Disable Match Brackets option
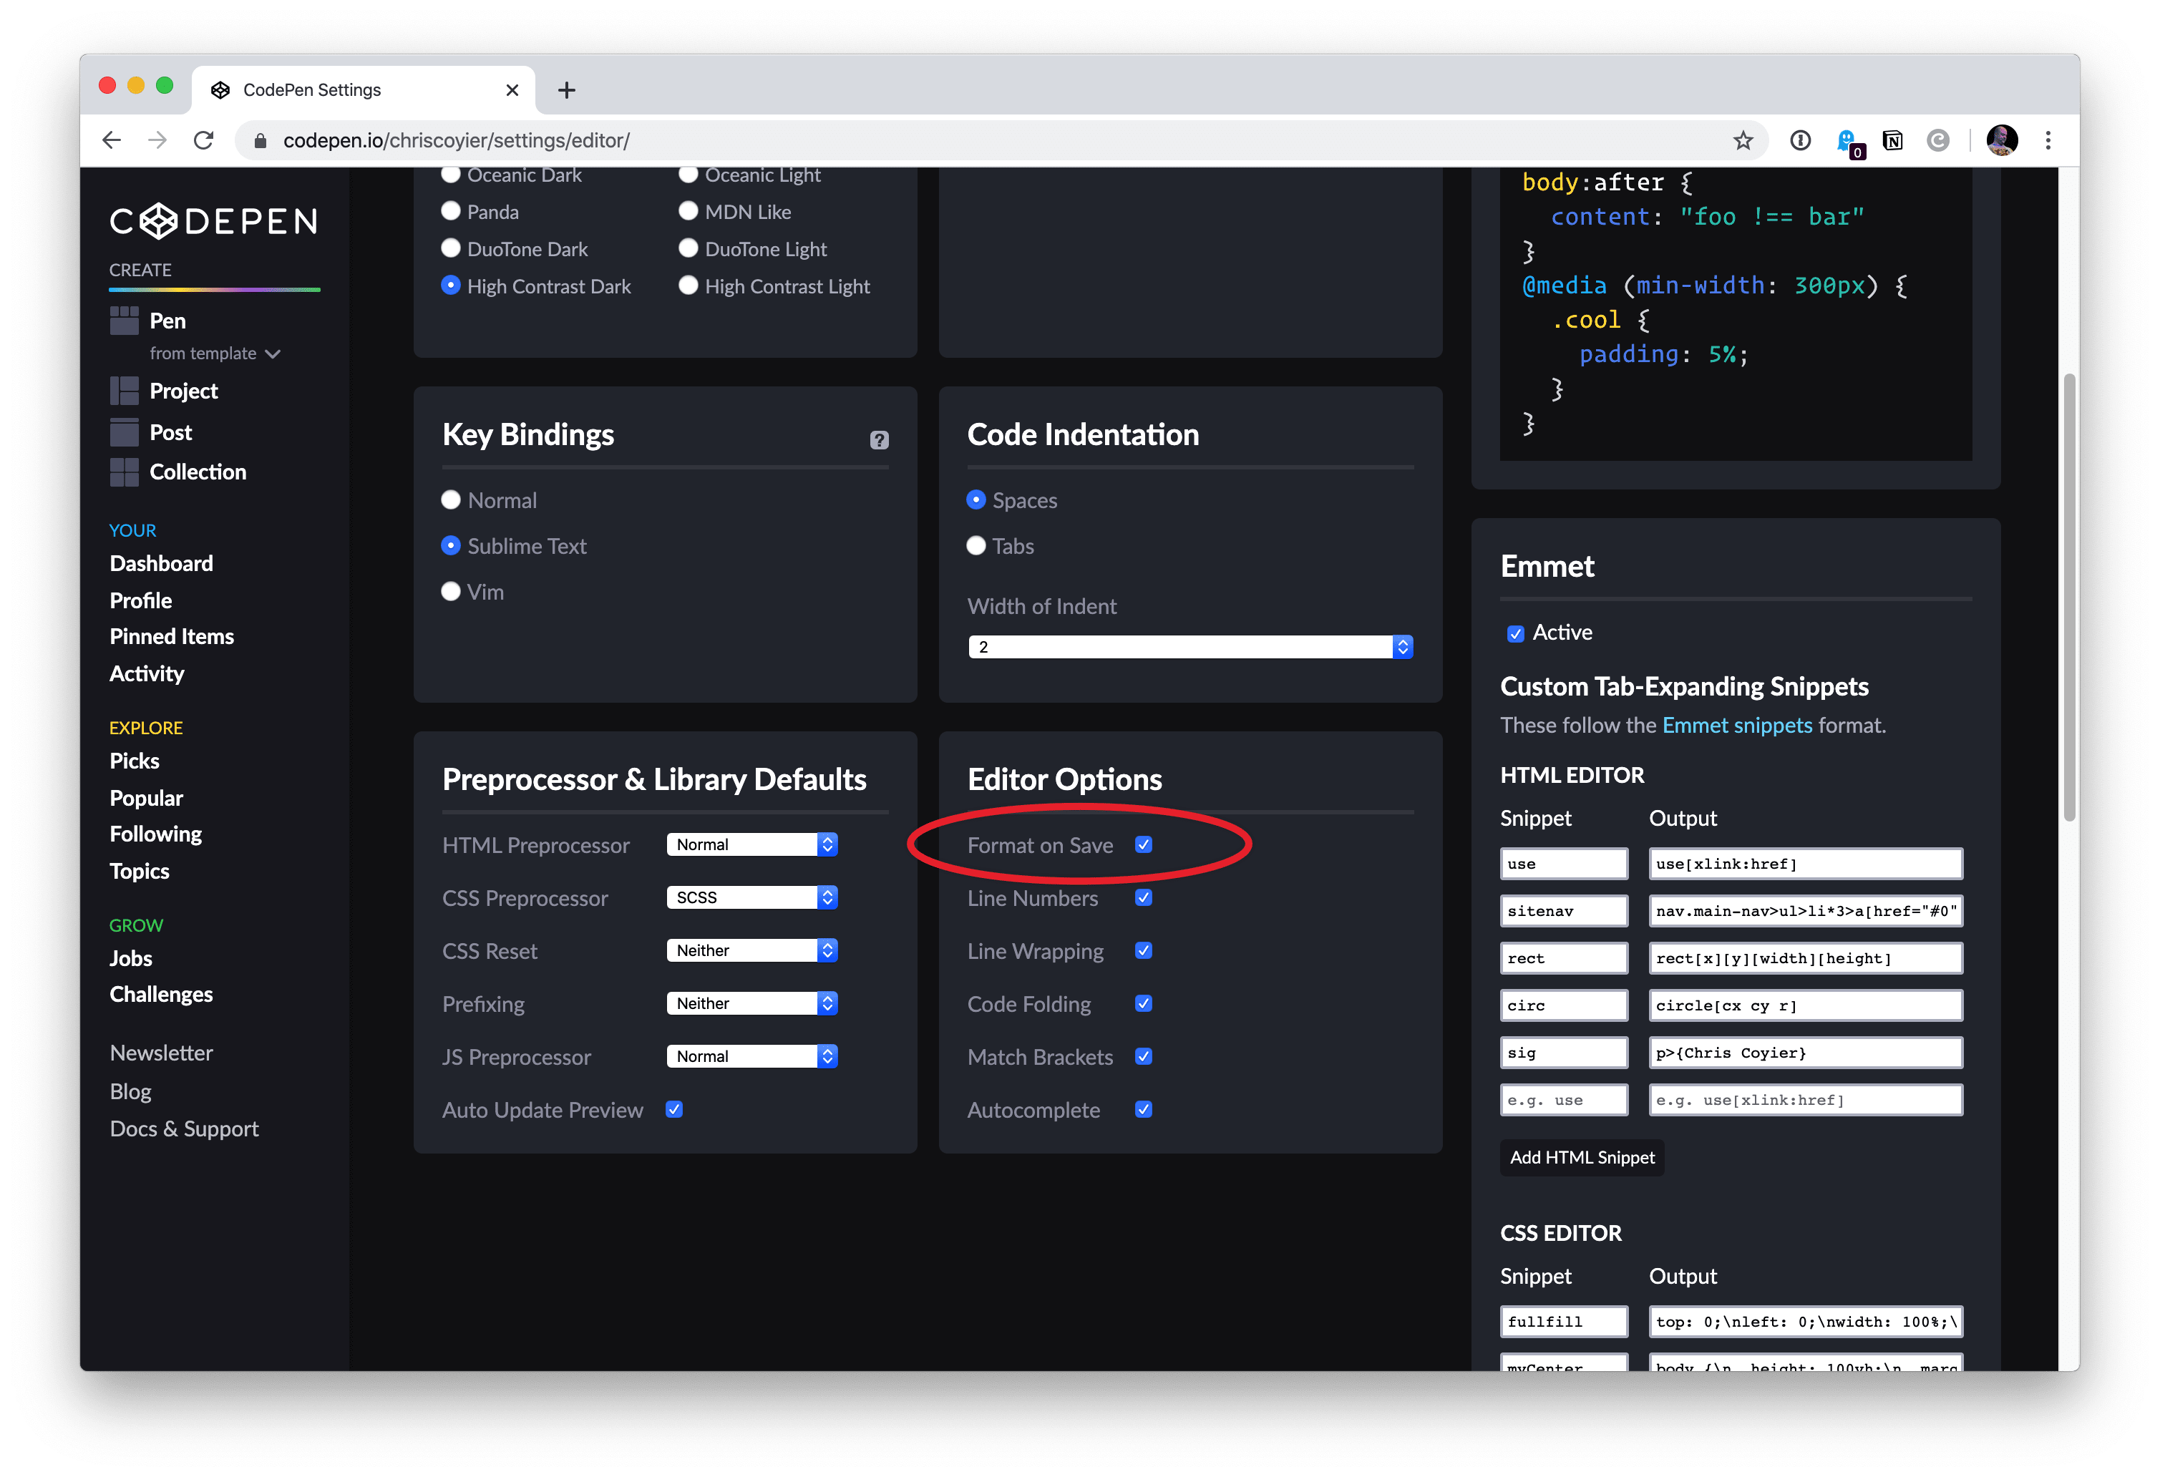The height and width of the screenshot is (1477, 2160). (x=1143, y=1057)
